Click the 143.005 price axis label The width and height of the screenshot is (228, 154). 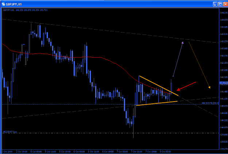pyautogui.click(x=224, y=49)
